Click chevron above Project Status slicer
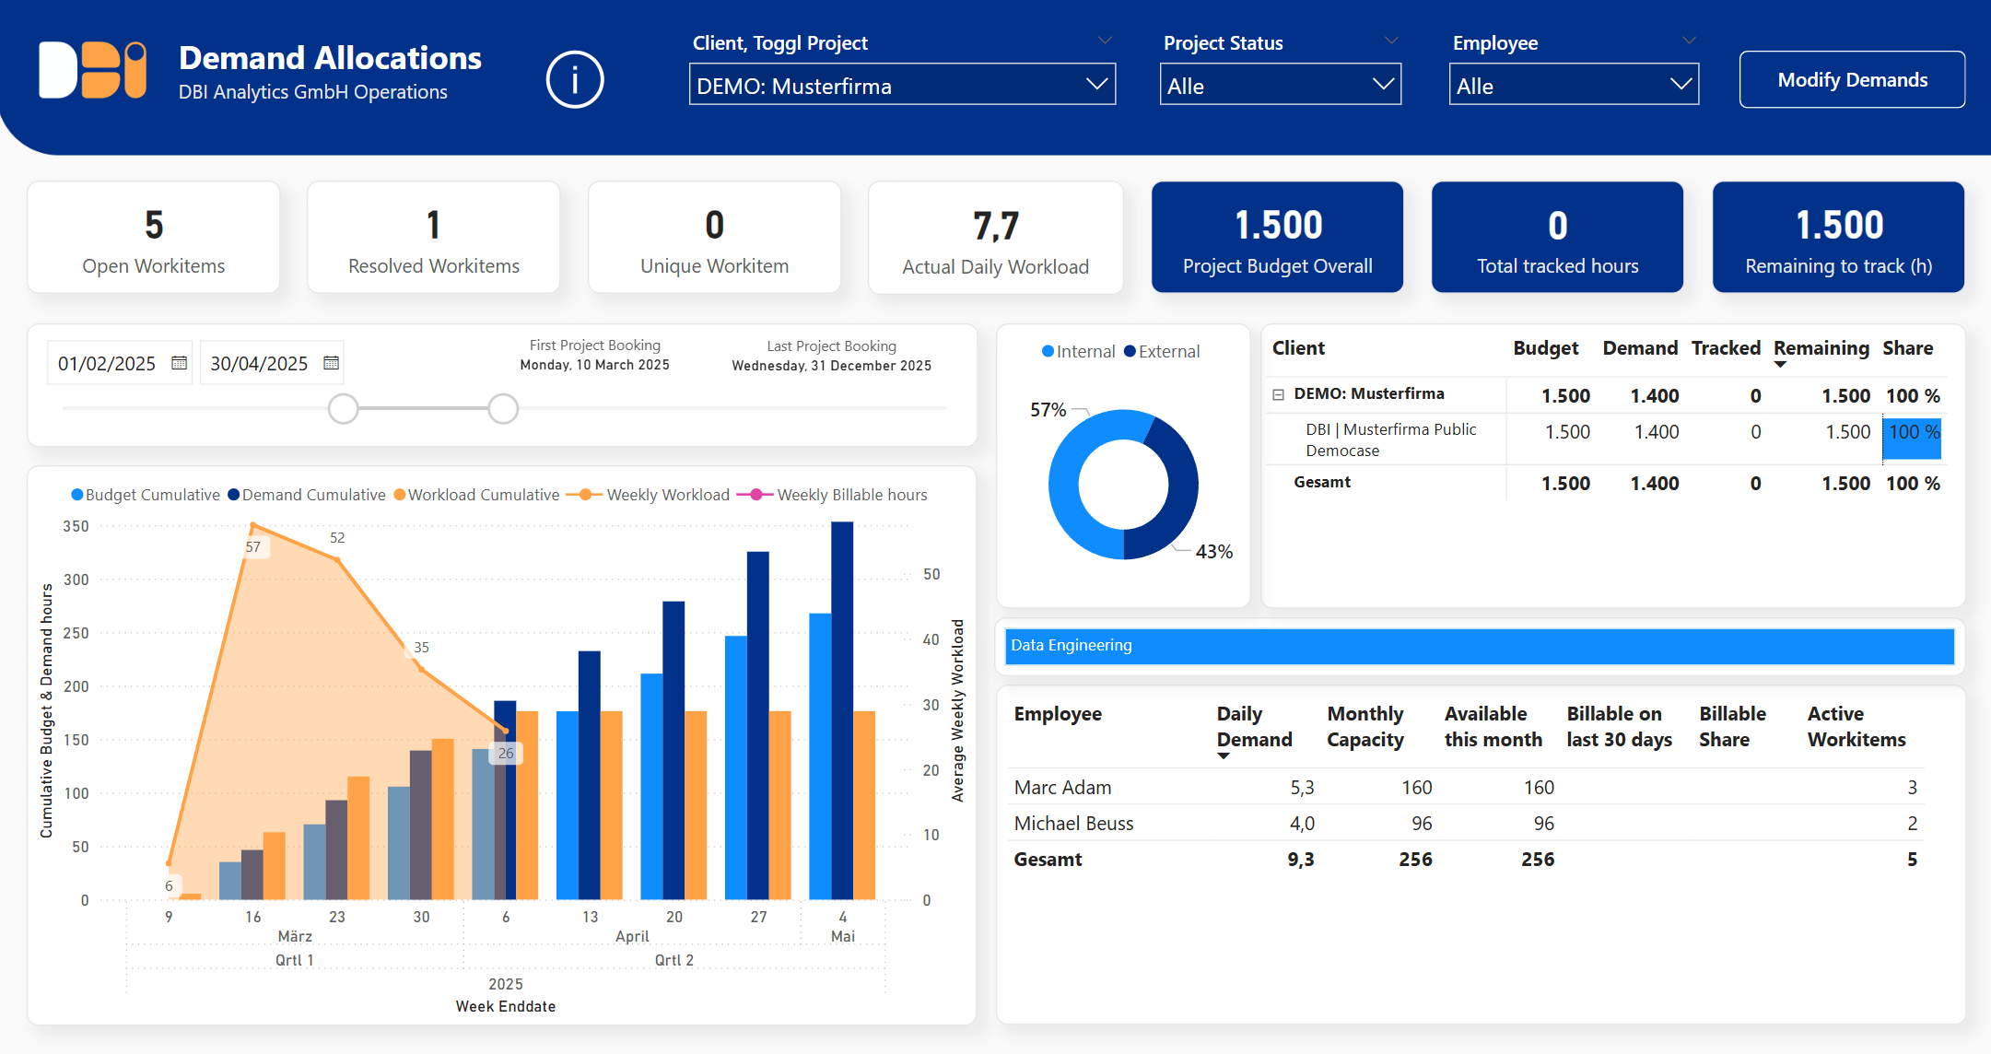Screen dimensions: 1991x1054 click(1392, 41)
